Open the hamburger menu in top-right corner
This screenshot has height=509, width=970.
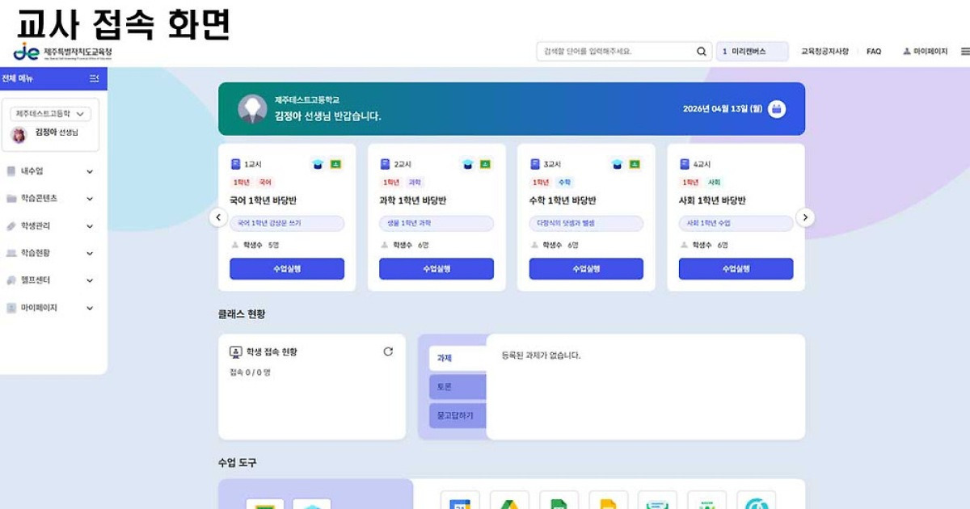click(x=965, y=51)
